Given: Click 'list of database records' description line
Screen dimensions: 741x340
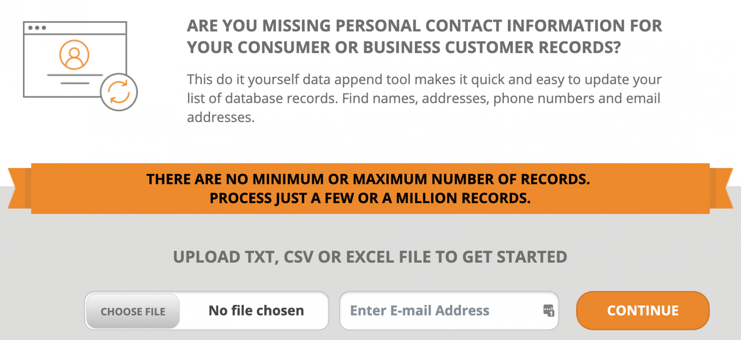Looking at the screenshot, I should tap(424, 98).
